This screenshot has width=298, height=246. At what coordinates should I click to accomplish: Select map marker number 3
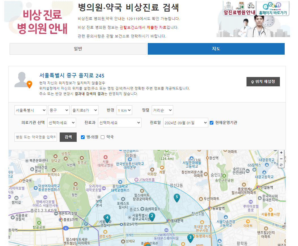(x=190, y=238)
